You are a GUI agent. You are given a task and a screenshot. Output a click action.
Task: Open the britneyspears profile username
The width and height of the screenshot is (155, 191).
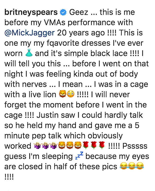click(x=31, y=12)
